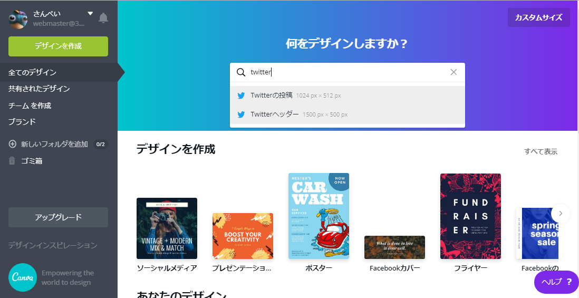Choose the Car Wash poster thumbnail
This screenshot has height=298, width=579.
coord(319,216)
